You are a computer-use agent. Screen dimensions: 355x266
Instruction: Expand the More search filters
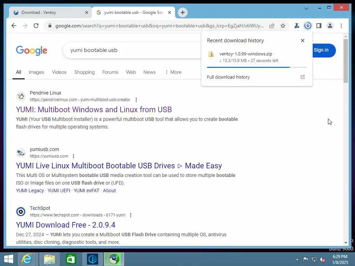(x=173, y=72)
